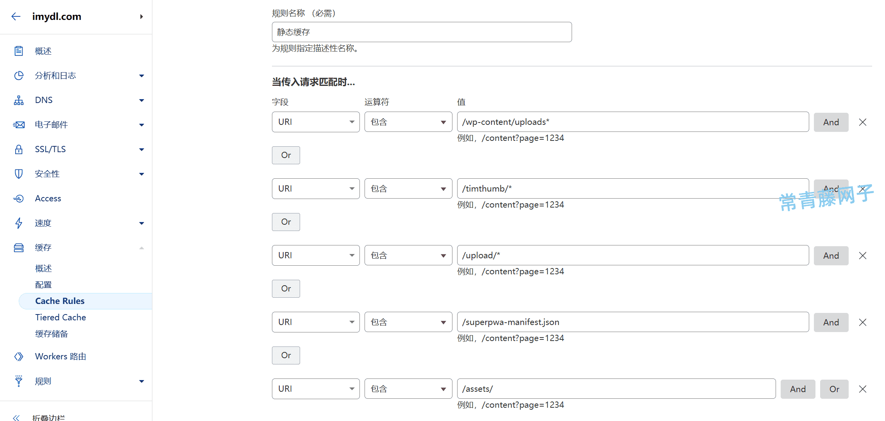Image resolution: width=885 pixels, height=421 pixels.
Task: Open the Access menu item
Action: 48,199
